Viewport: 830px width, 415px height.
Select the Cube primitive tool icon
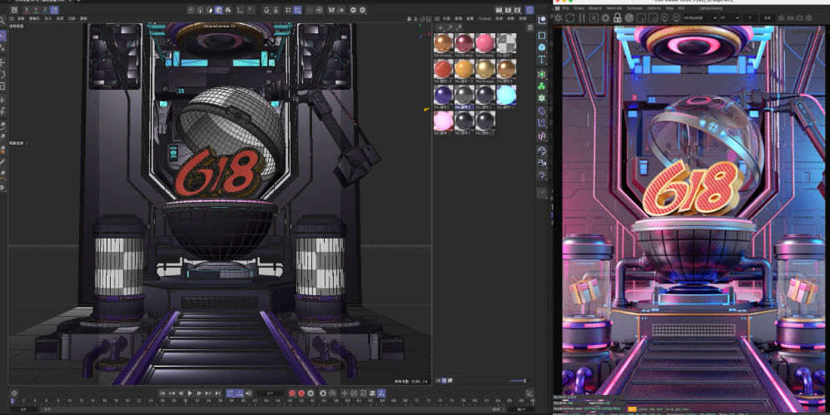coord(542,47)
